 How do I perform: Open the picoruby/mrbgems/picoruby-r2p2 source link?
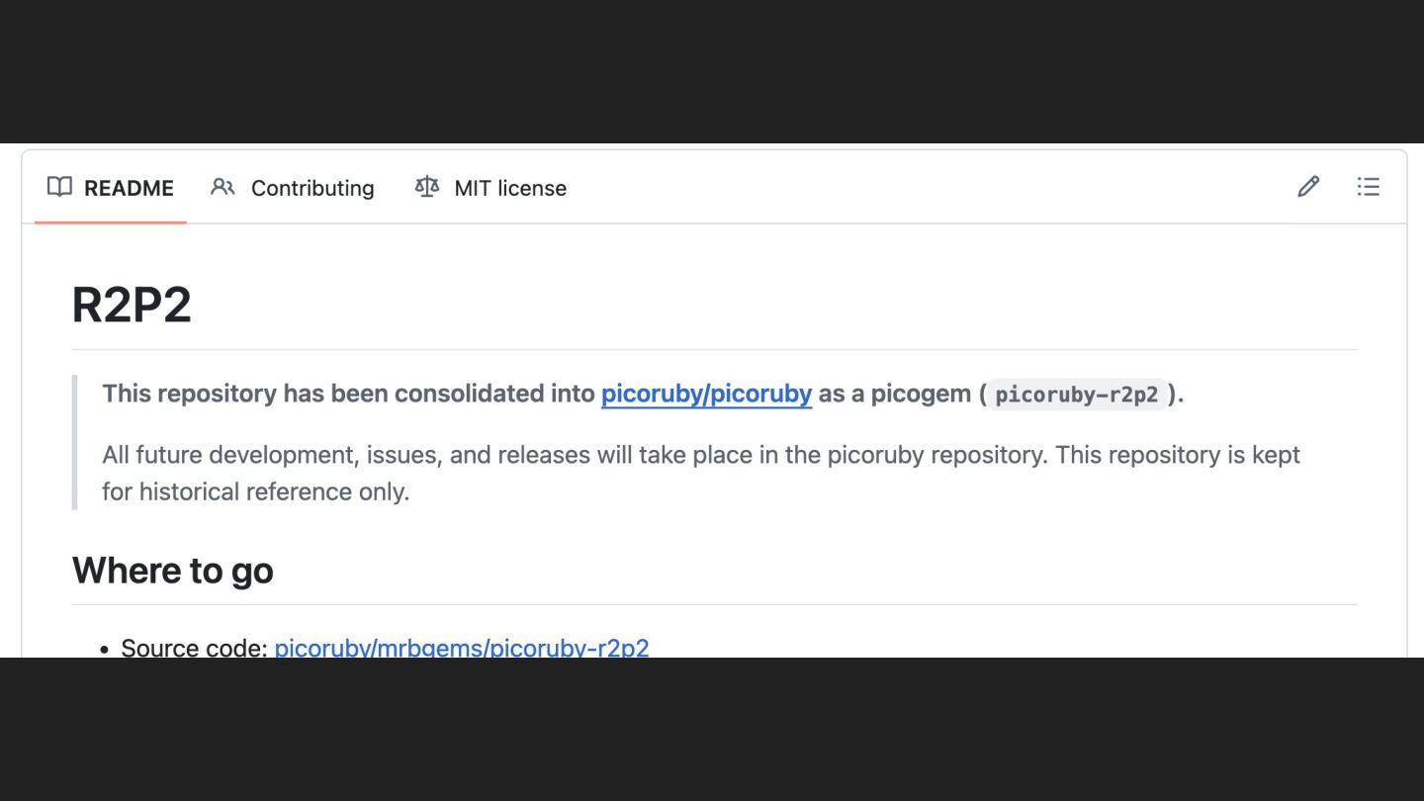coord(462,648)
